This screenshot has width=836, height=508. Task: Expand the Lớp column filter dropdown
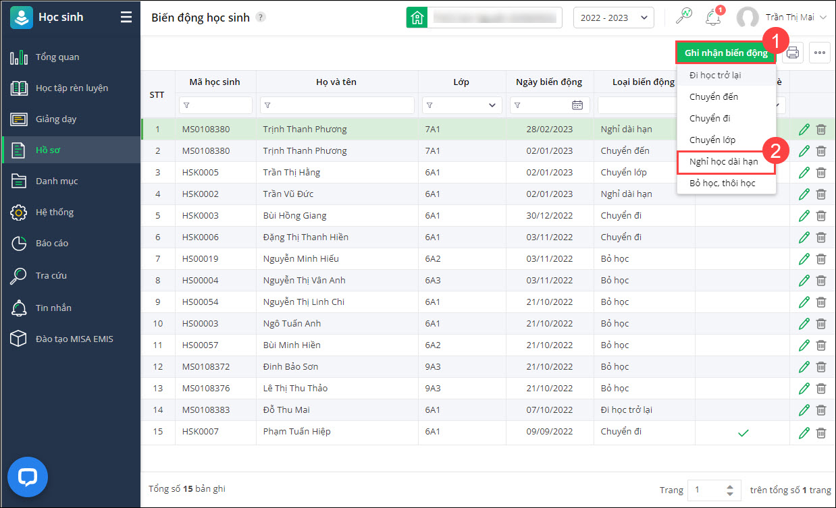pos(492,105)
